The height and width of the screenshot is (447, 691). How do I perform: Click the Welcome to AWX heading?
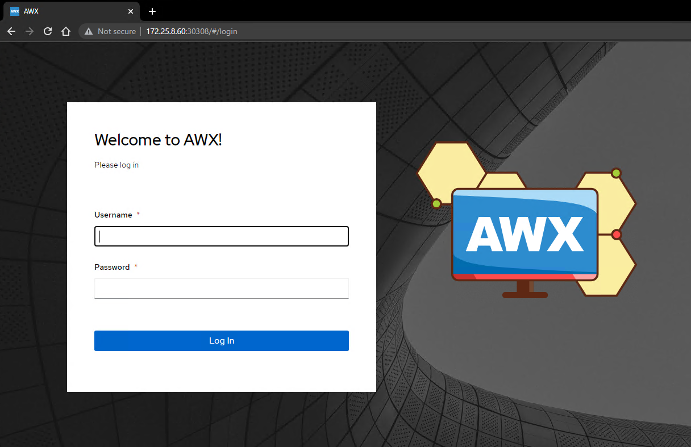pyautogui.click(x=158, y=140)
